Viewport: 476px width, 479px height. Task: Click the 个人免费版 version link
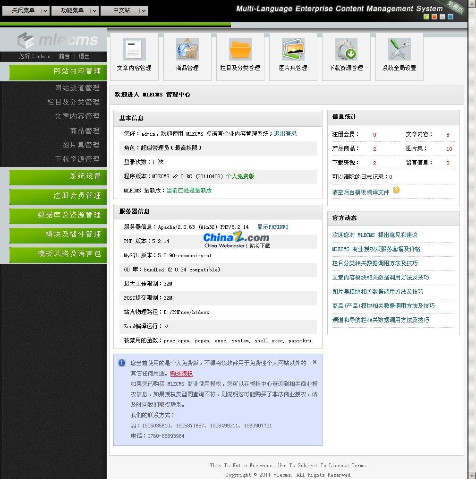point(240,176)
